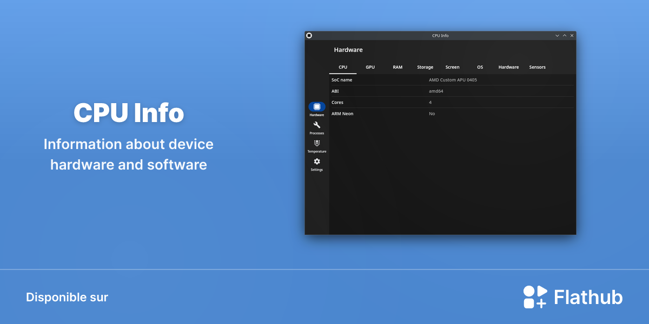Open the Settings gear icon
Image resolution: width=649 pixels, height=324 pixels.
point(317,161)
